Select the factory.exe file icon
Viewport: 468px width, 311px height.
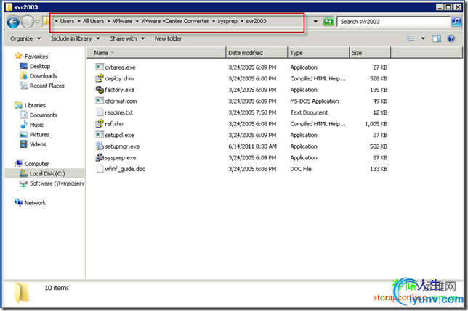[100, 90]
